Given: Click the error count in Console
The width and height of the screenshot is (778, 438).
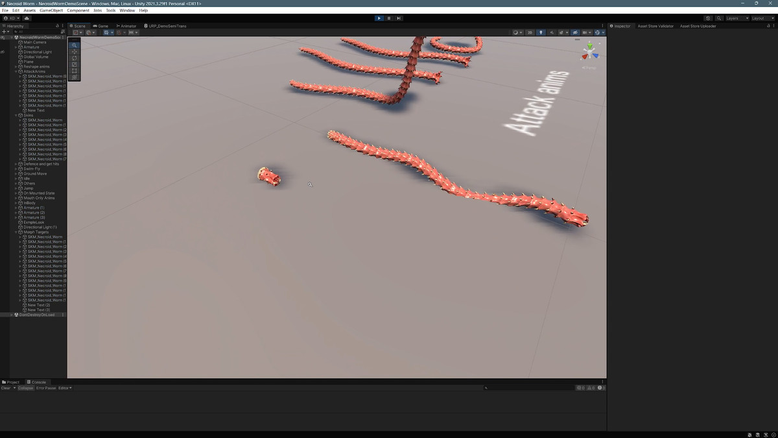Looking at the screenshot, I should (x=600, y=388).
